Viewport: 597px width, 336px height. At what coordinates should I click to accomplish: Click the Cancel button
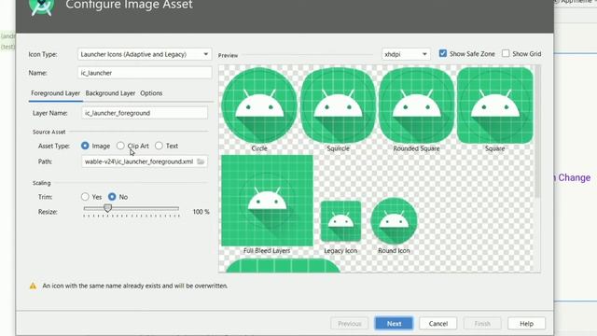437,324
